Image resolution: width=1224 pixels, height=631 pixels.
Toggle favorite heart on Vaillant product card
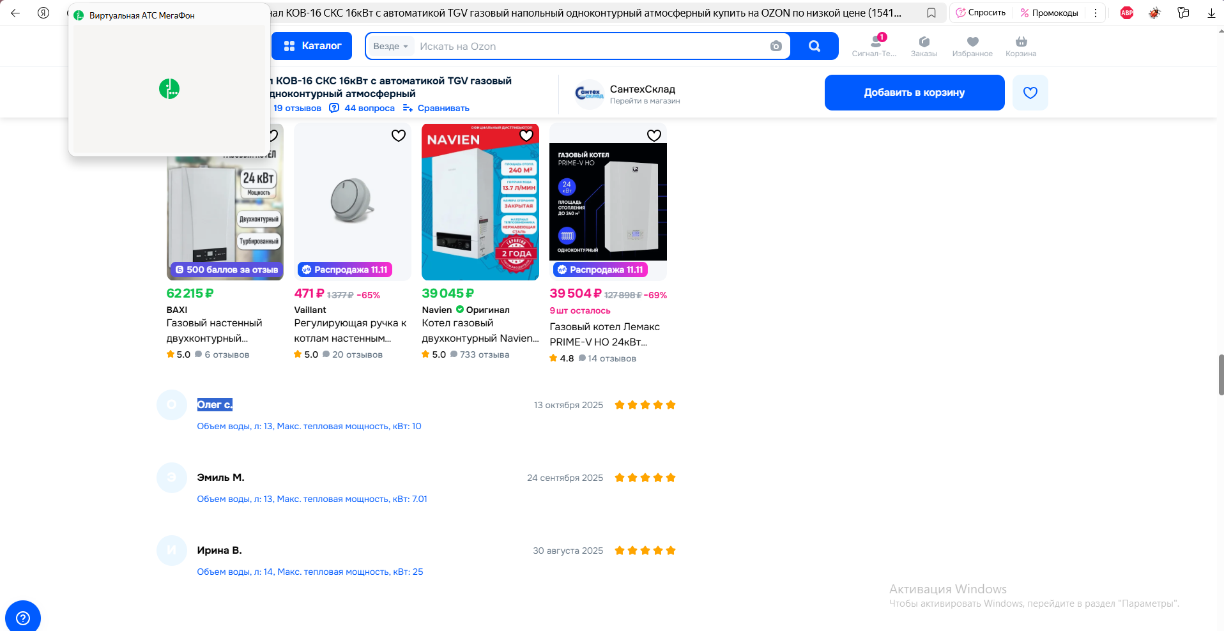[x=399, y=135]
